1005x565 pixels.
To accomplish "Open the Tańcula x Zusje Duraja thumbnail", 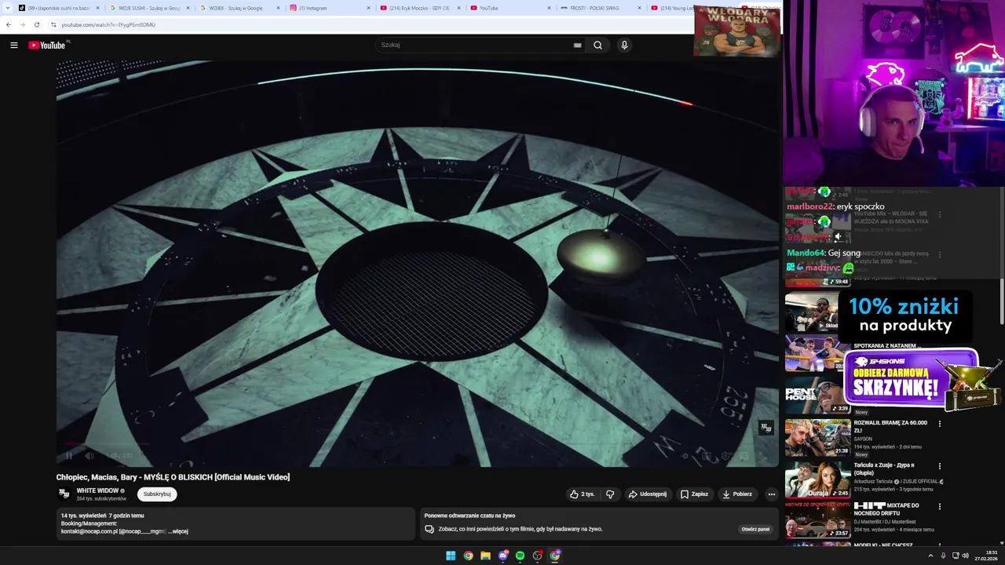I will point(818,479).
